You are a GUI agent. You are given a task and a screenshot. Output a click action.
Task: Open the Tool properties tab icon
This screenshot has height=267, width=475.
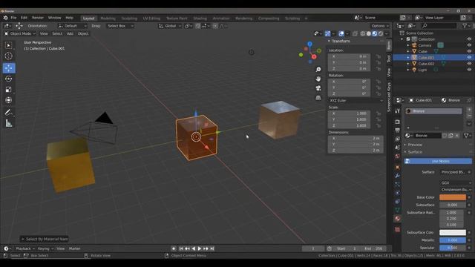[x=398, y=111]
